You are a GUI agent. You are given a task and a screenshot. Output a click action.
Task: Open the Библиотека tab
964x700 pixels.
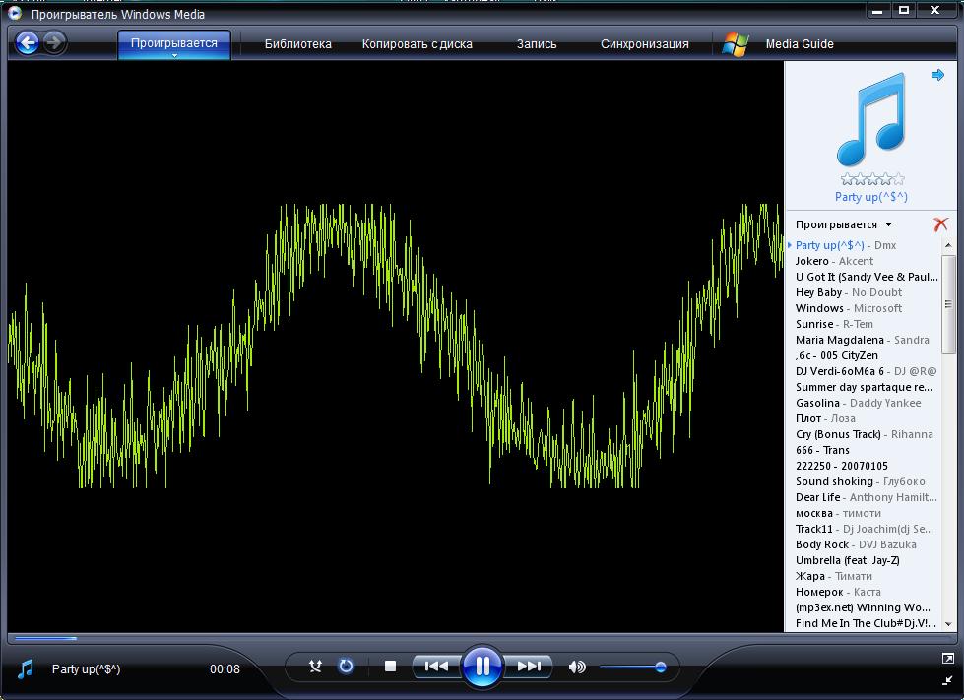(x=297, y=44)
